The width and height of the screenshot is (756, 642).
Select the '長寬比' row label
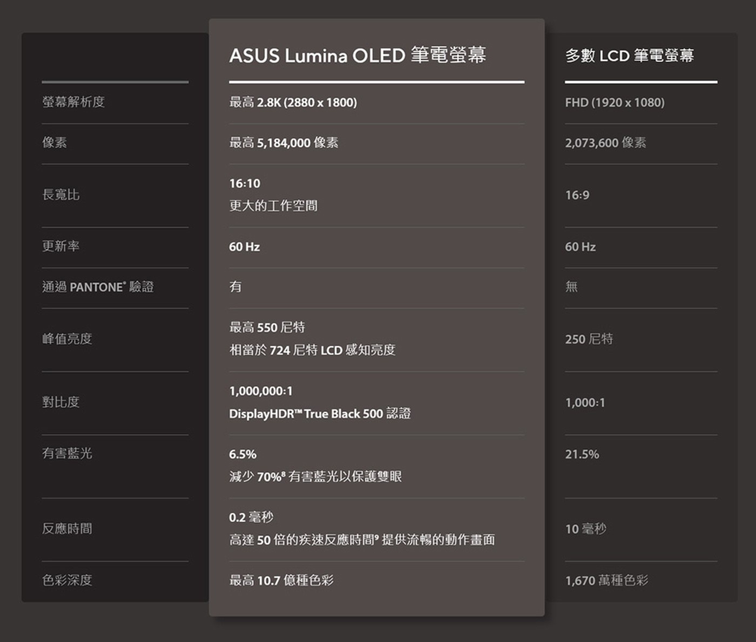pyautogui.click(x=61, y=195)
